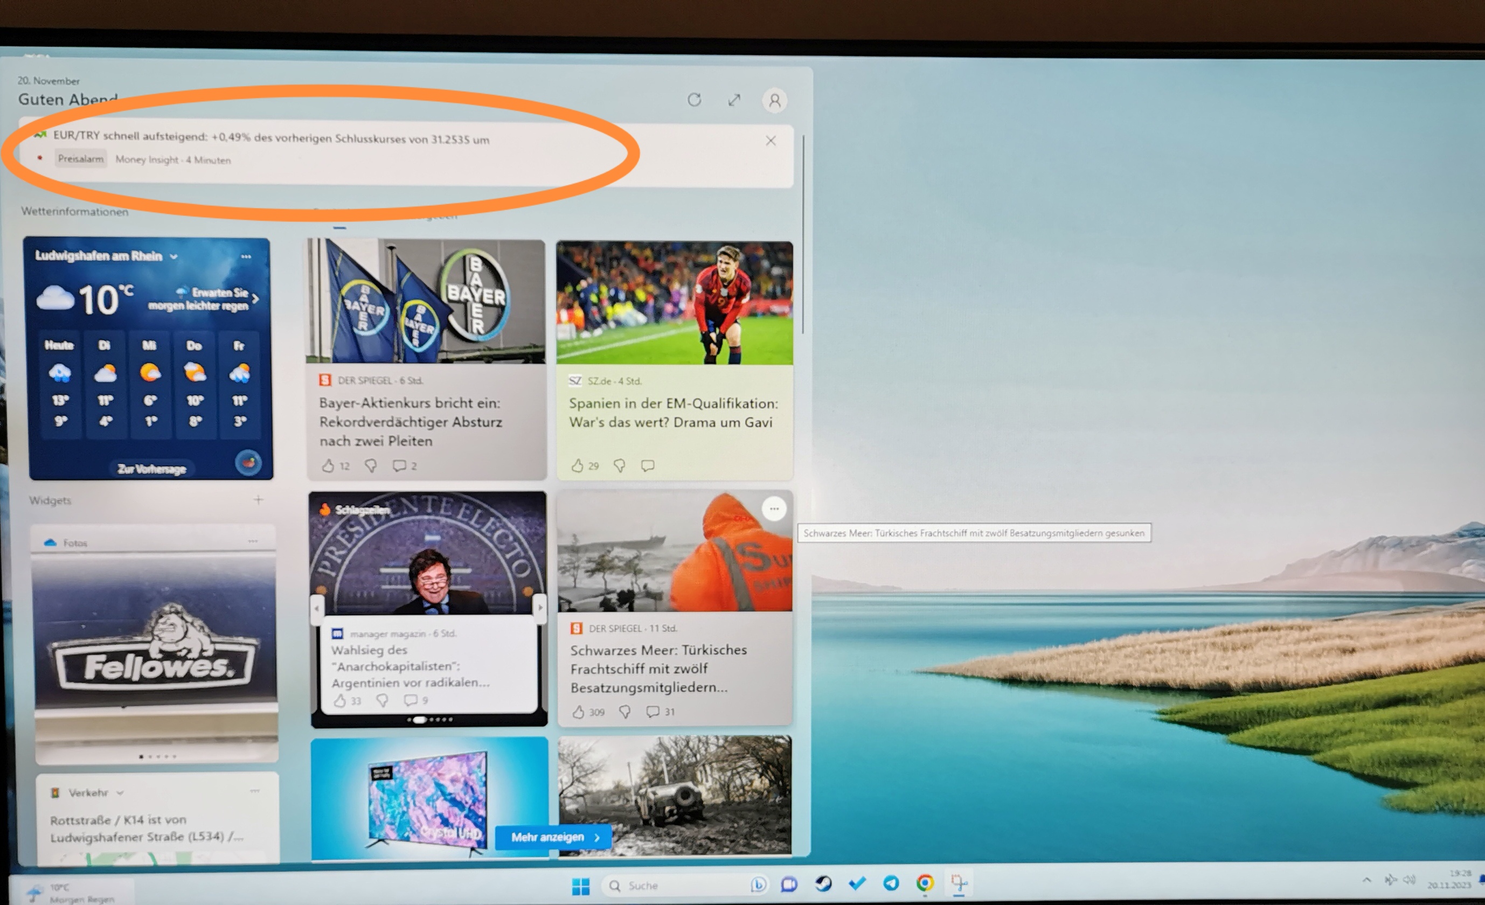1485x905 pixels.
Task: Like the Bayer-Aktienkurs article
Action: click(x=328, y=466)
